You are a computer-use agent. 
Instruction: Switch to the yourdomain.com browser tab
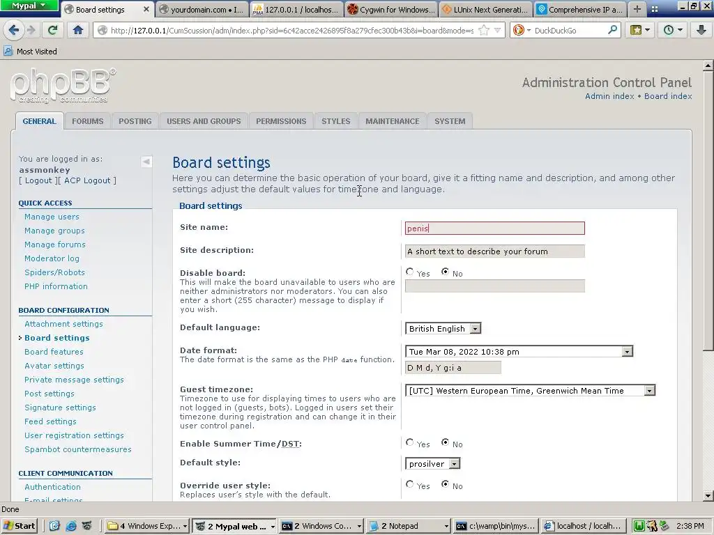coord(202,9)
